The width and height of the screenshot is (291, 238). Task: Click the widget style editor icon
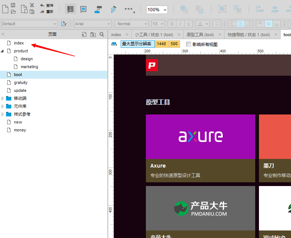tap(64, 24)
